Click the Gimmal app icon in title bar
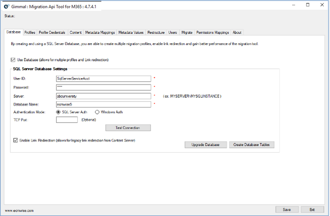Viewport: 330px width, 216px height. [x=5, y=5]
